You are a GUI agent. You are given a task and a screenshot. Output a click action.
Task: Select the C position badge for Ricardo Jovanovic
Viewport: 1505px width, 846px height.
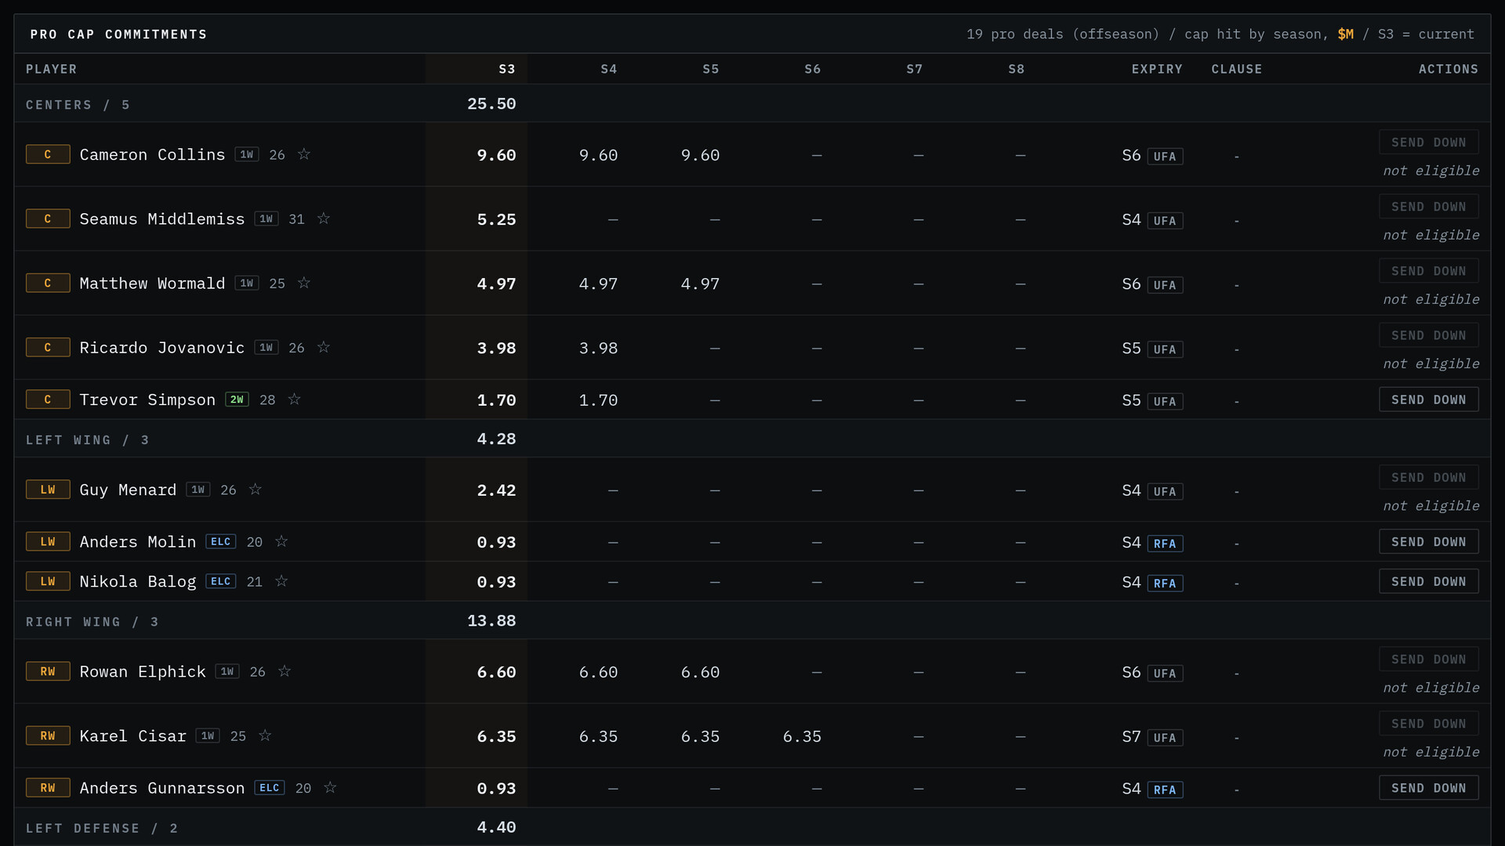(48, 347)
